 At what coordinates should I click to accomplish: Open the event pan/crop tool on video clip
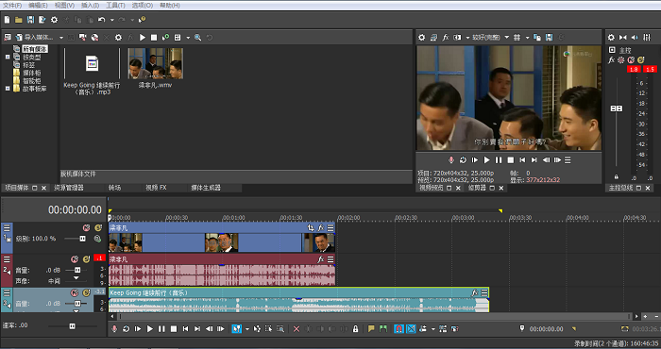(311, 227)
